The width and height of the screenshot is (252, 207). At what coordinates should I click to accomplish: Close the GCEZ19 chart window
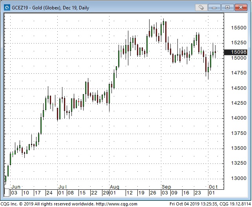coord(241,7)
